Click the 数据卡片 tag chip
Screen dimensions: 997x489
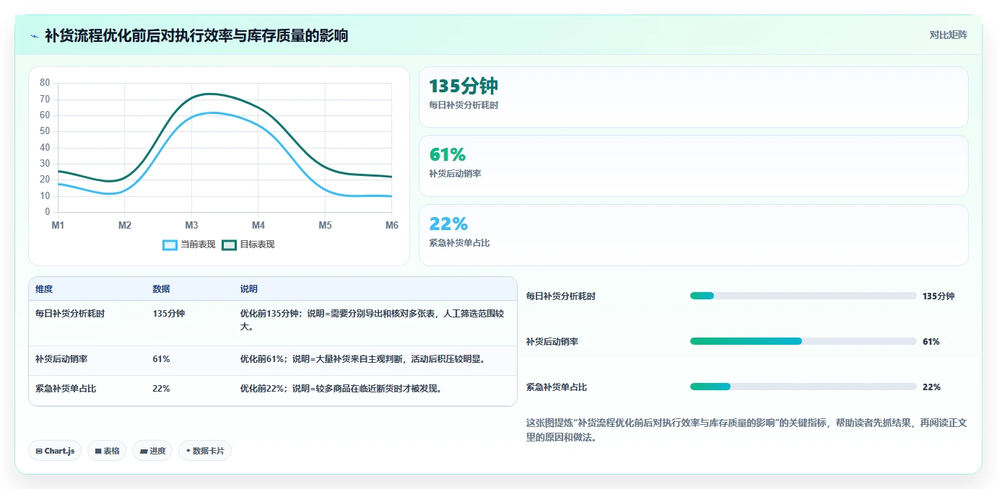pos(205,451)
